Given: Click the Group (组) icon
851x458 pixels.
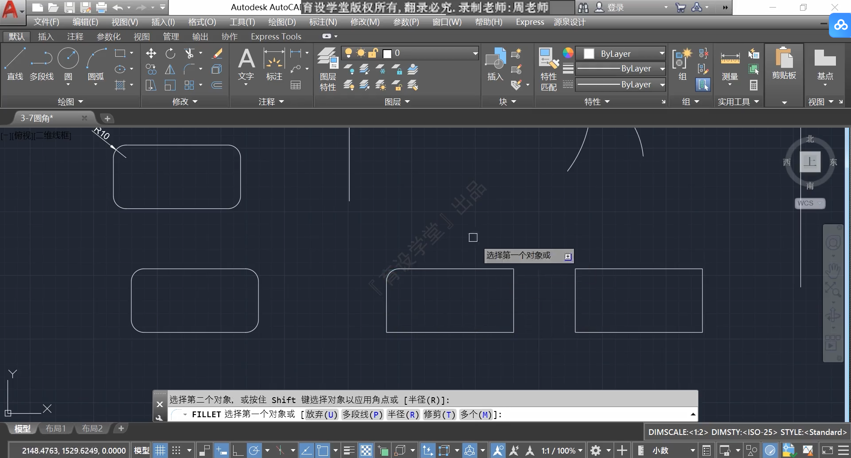Looking at the screenshot, I should pos(682,65).
